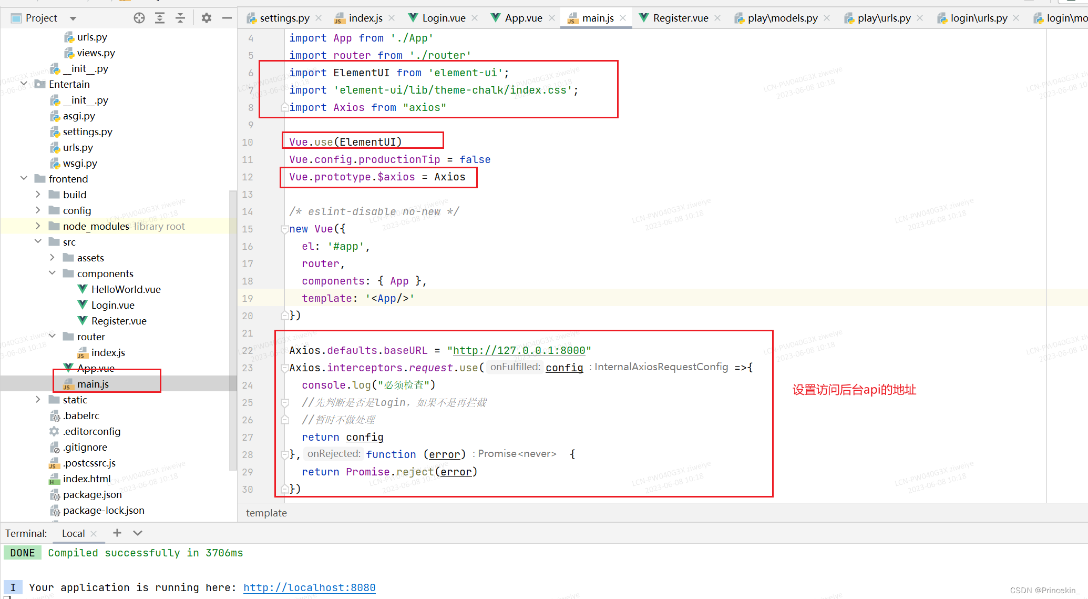
Task: Click the Vue file icon for App.vue
Action: pyautogui.click(x=69, y=368)
